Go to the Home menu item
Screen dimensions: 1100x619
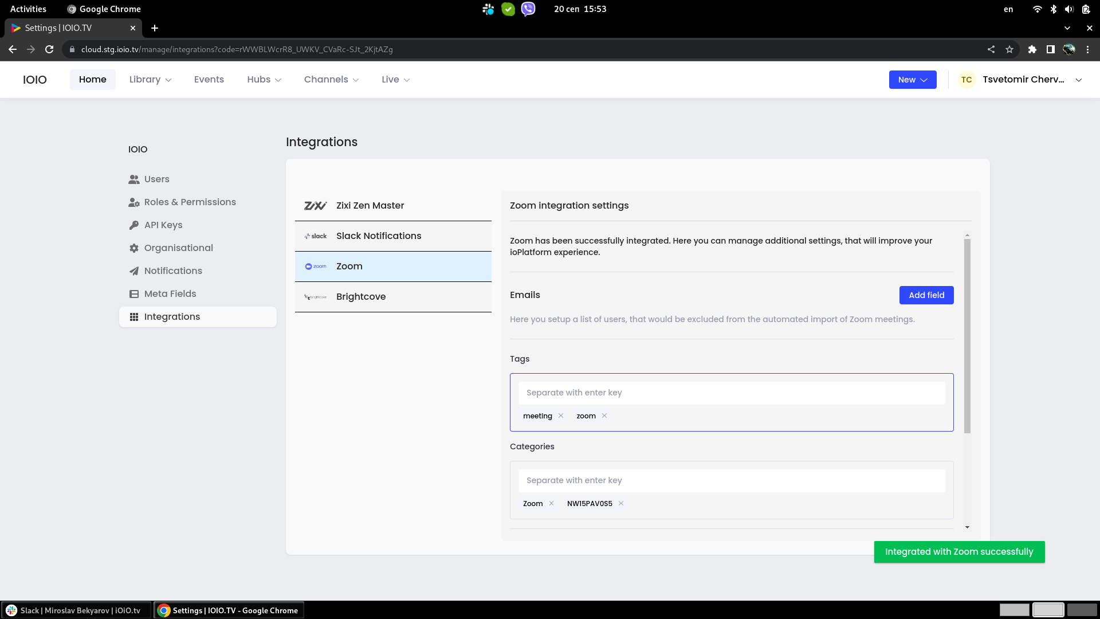(93, 80)
